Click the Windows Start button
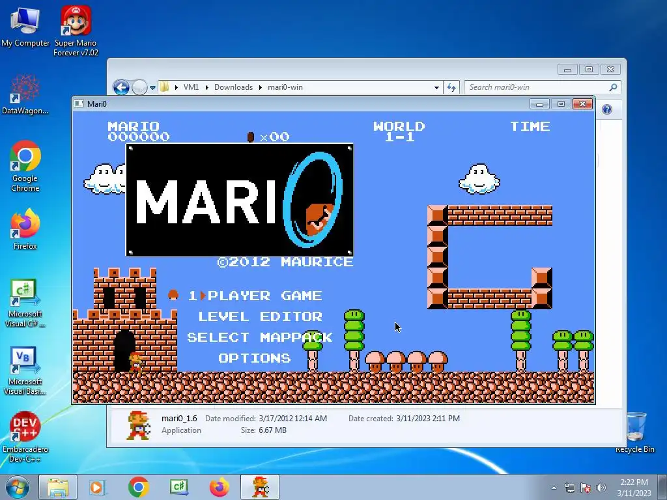The image size is (667, 500). coord(18,487)
